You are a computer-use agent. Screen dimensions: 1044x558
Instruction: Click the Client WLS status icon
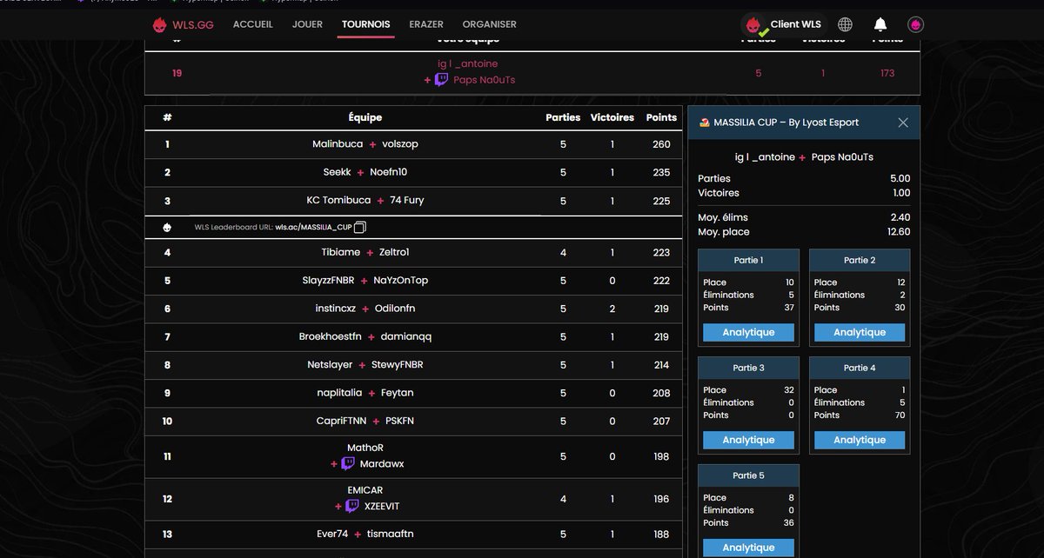755,25
